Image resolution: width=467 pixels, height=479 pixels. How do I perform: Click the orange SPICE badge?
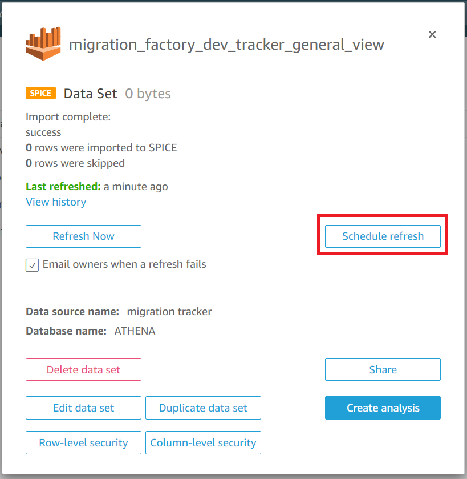point(40,93)
